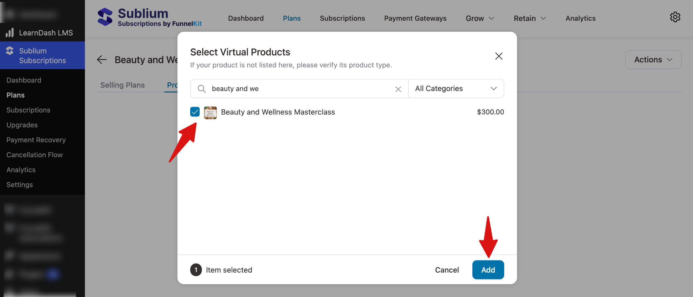
Task: Open Payment Recovery in the sidebar
Action: (36, 140)
